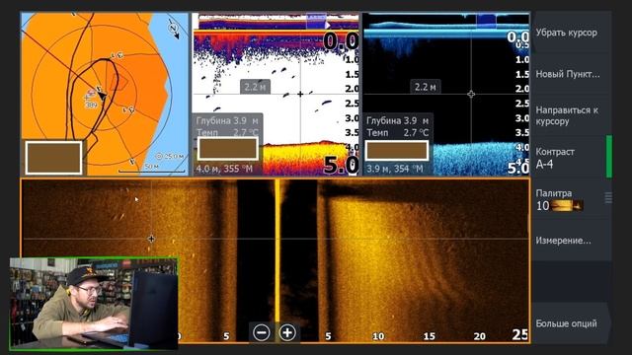The height and width of the screenshot is (355, 632).
Task: Click the zoom out minus icon
Action: (x=262, y=333)
